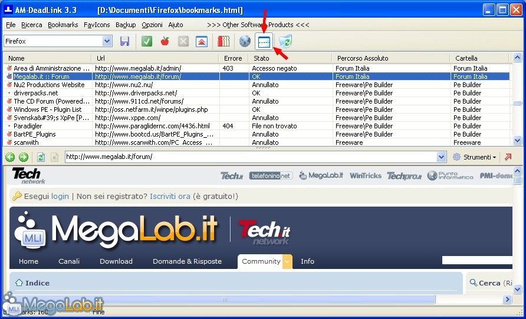Click the WinTricks network link
526x319 pixels.
[x=366, y=176]
